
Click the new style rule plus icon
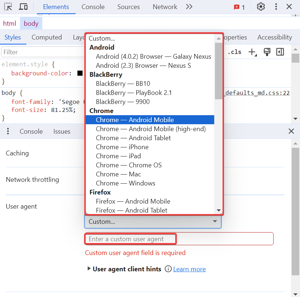(253, 52)
